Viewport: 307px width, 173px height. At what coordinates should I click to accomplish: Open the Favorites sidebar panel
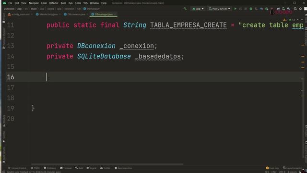[x=4, y=136]
